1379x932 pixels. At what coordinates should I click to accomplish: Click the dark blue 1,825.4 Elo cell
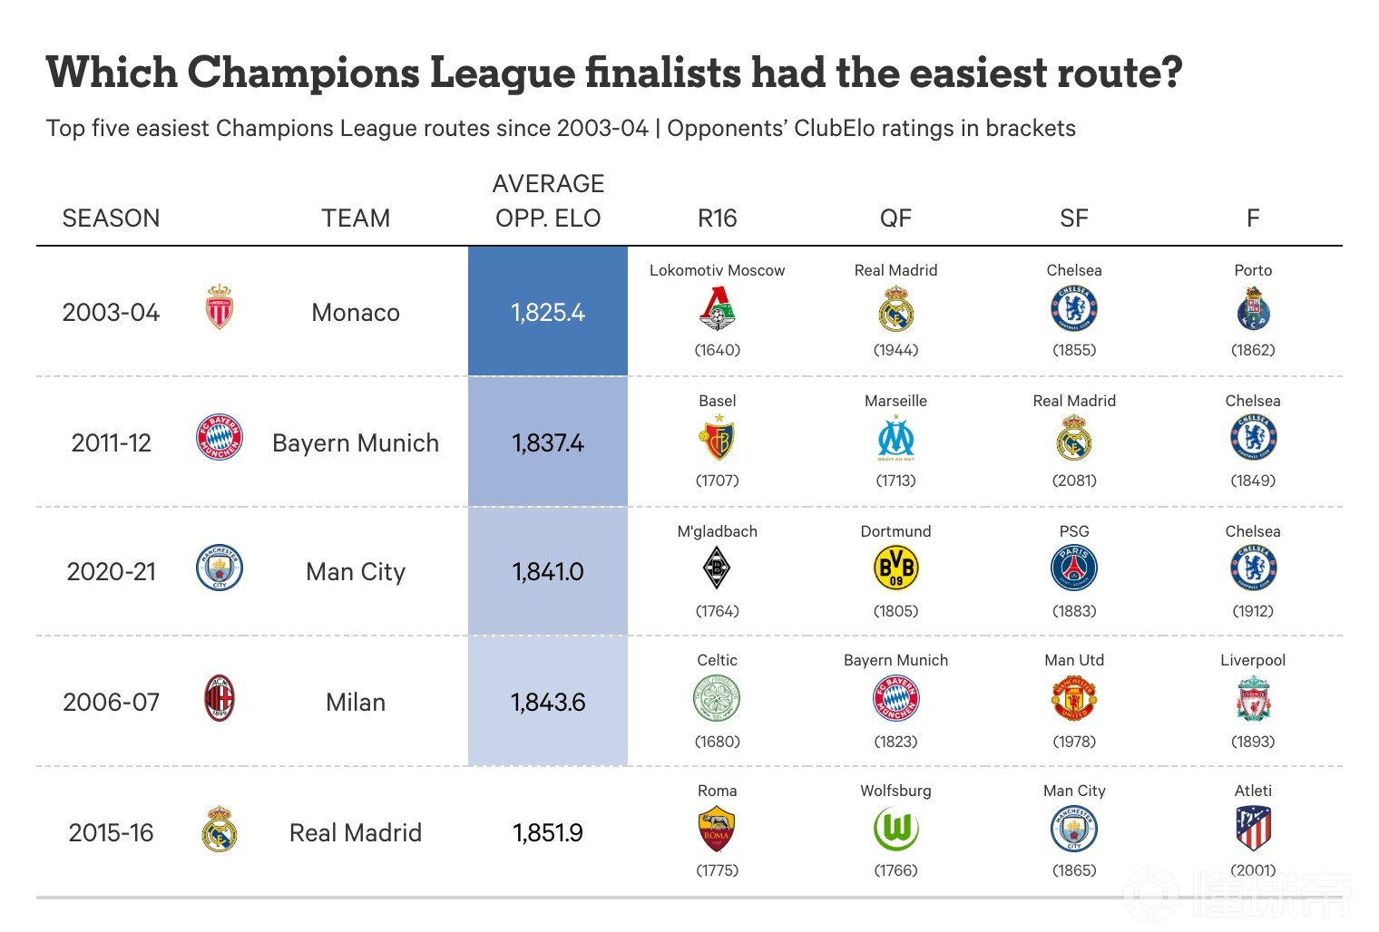coord(548,312)
